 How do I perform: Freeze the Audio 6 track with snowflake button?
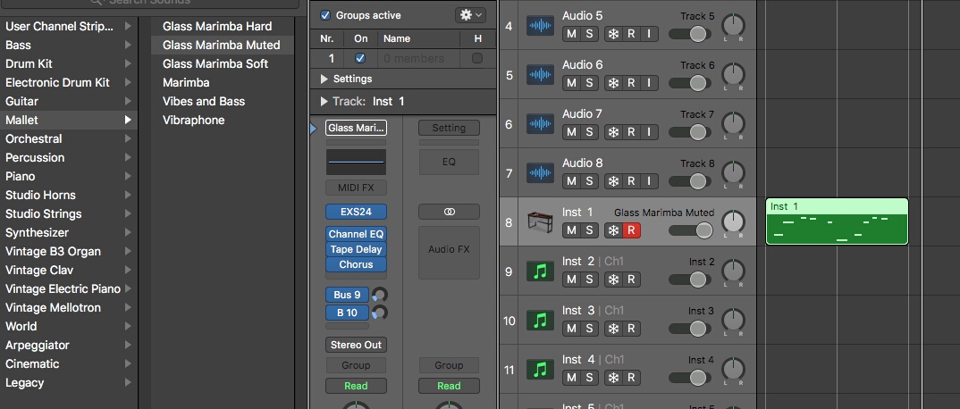(x=613, y=83)
